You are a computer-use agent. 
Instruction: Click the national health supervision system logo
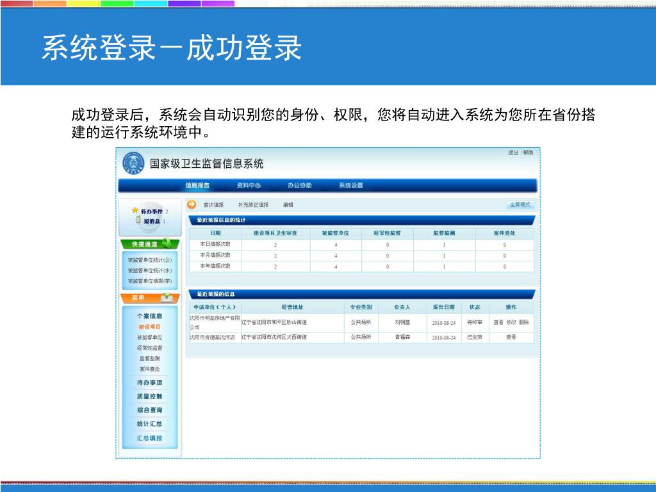[x=134, y=164]
